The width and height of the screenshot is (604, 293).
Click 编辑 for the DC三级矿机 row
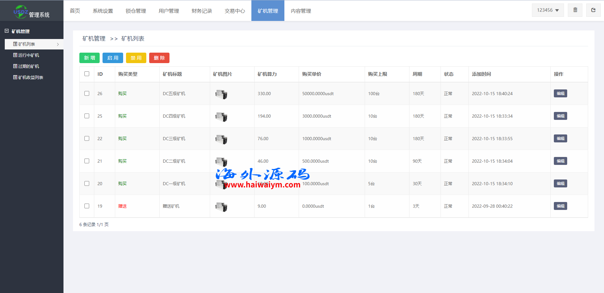(560, 139)
